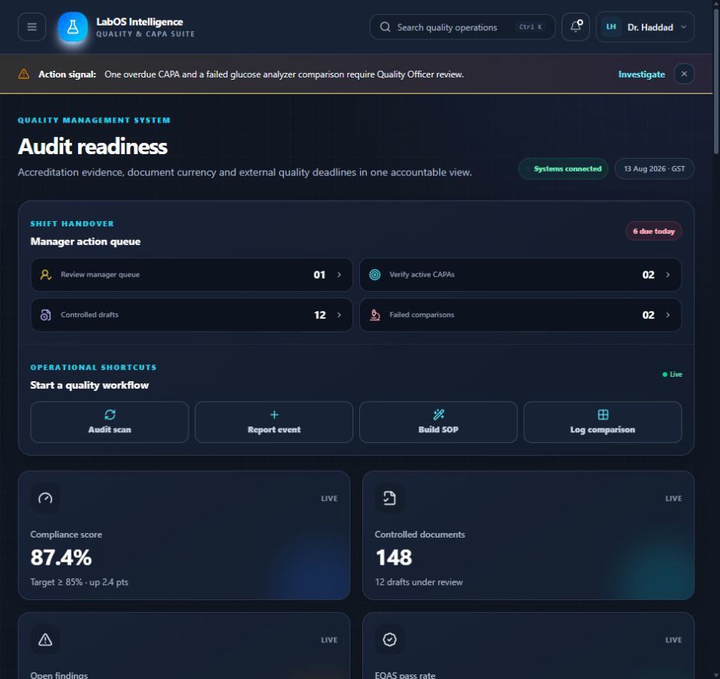
Task: Click the Audit readiness heading
Action: point(92,147)
